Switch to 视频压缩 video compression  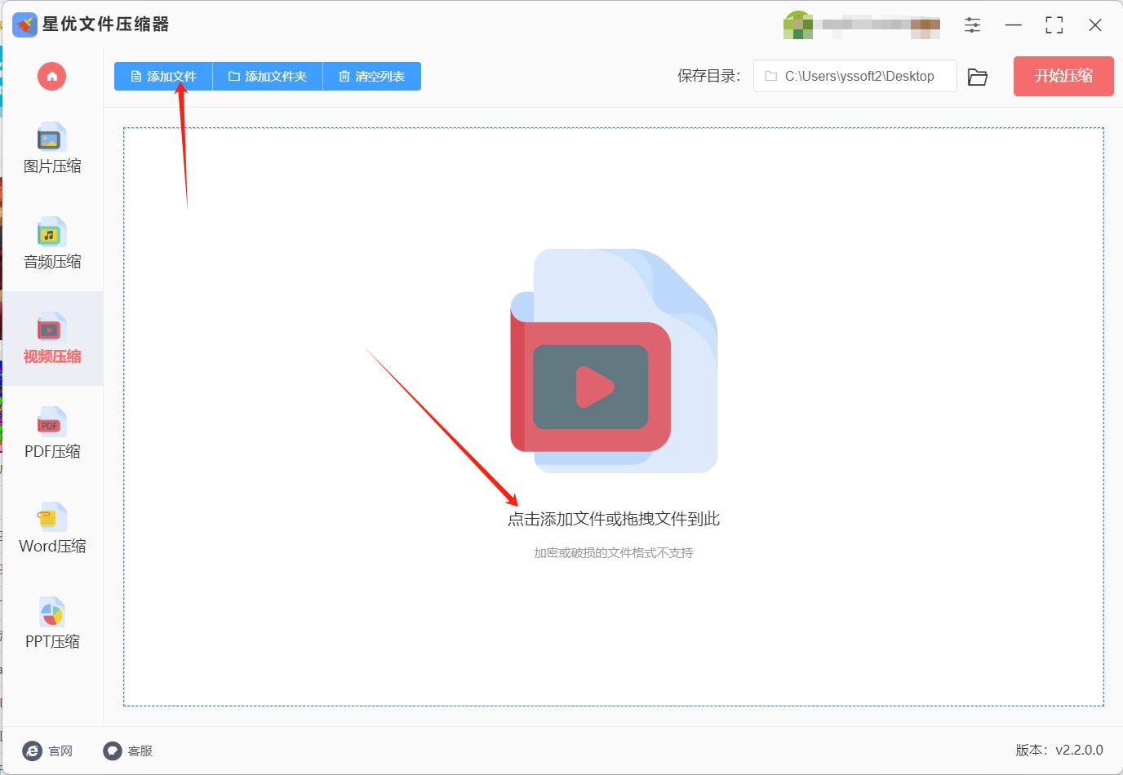click(52, 339)
